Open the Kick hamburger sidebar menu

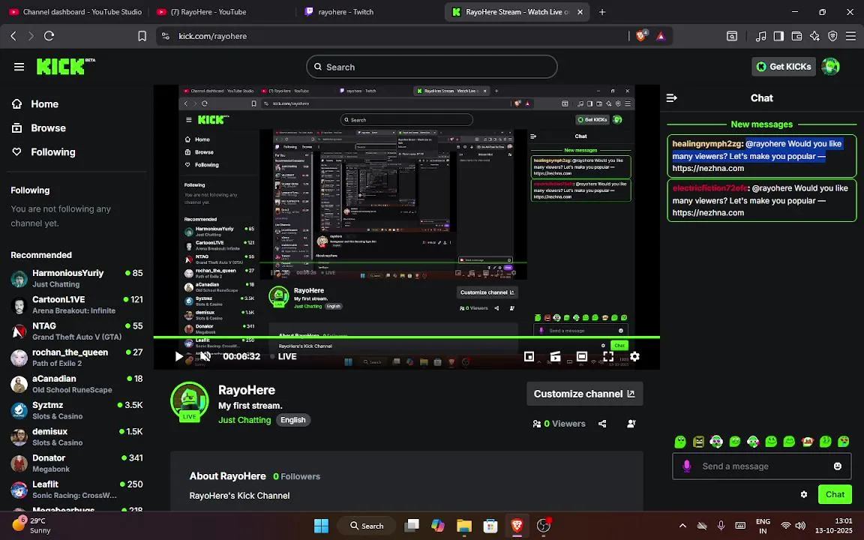click(19, 67)
